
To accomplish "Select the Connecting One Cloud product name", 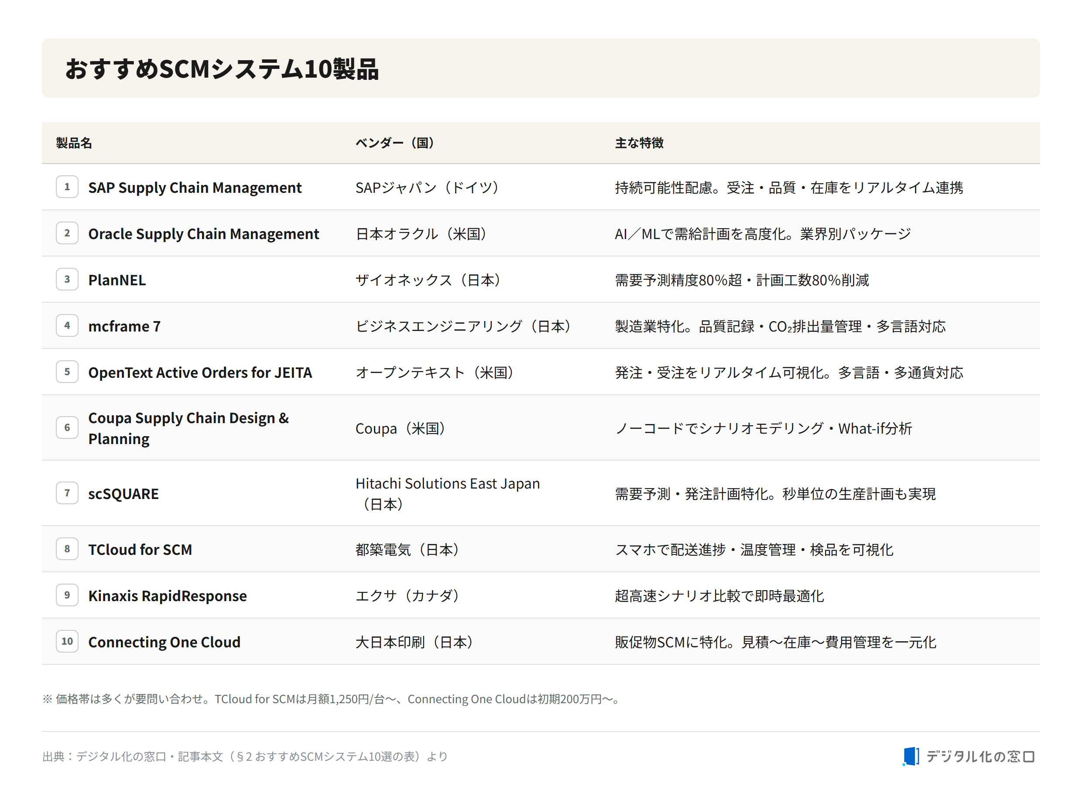I will 164,643.
